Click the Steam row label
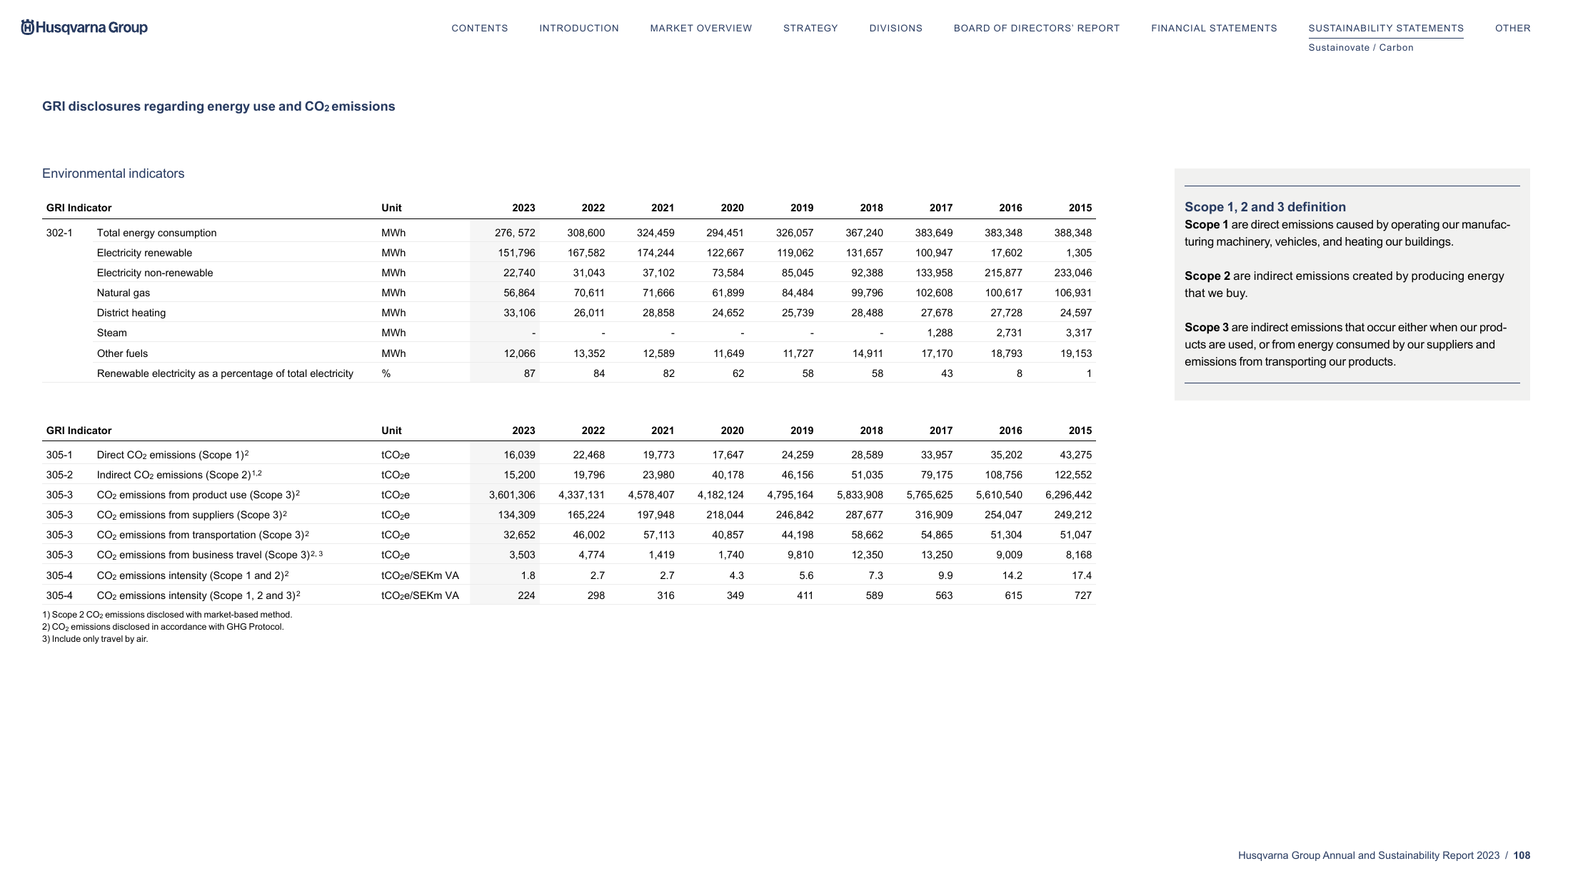Image resolution: width=1573 pixels, height=886 pixels. click(x=112, y=333)
